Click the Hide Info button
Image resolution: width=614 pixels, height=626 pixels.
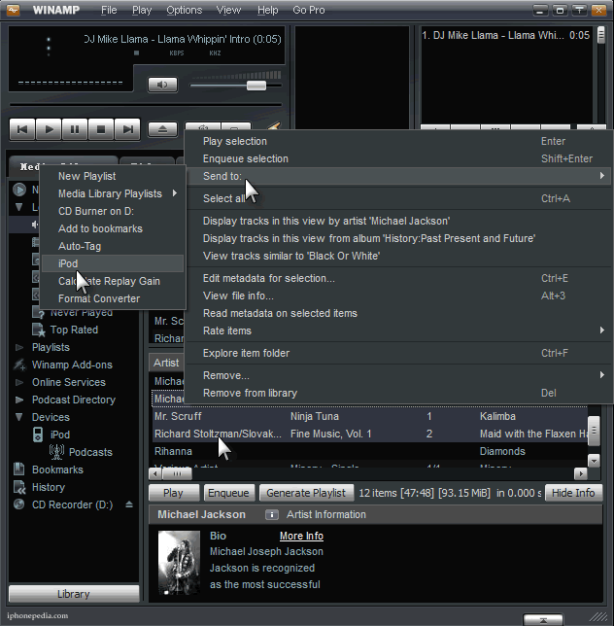(x=573, y=493)
